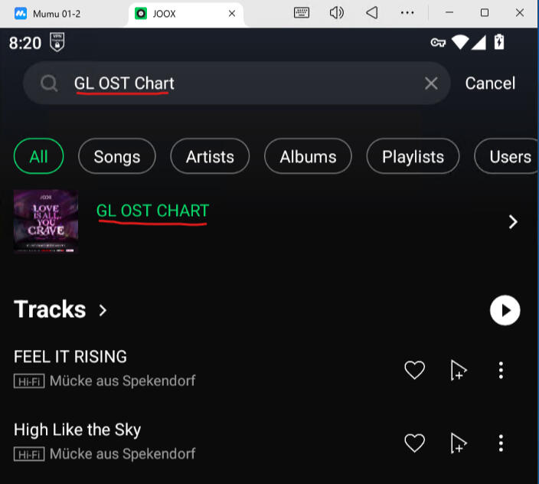Expand the Tracks section
This screenshot has height=484, width=539.
[x=102, y=310]
